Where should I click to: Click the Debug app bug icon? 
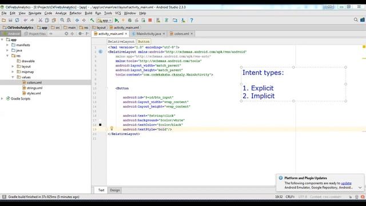pyautogui.click(x=130, y=21)
